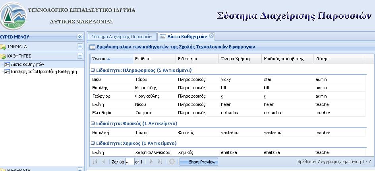The image size is (375, 171).
Task: Close the Λίστα Καθηγητών tab
Action: 211,36
